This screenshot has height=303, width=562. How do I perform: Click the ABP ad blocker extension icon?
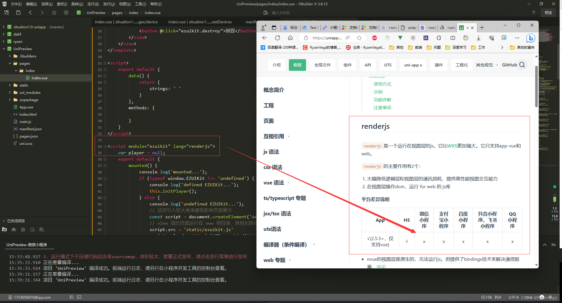pyautogui.click(x=375, y=38)
